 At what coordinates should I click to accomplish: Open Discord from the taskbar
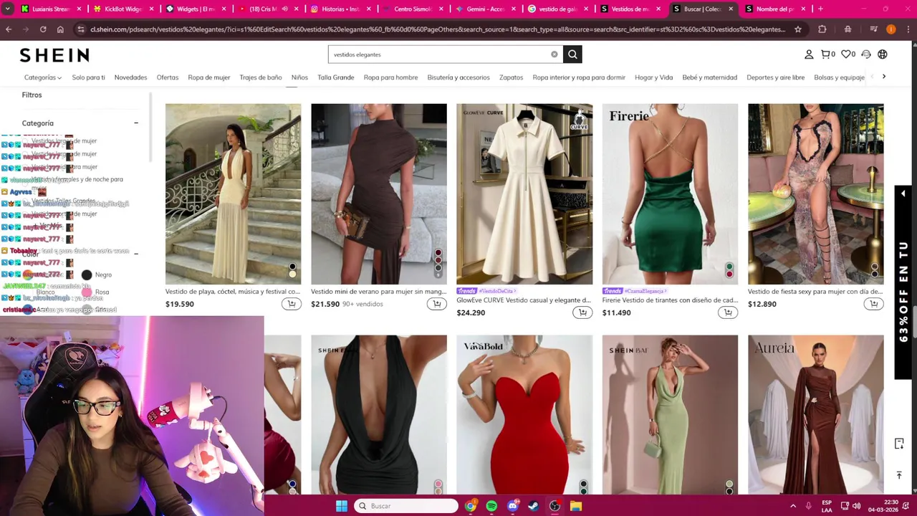pyautogui.click(x=512, y=506)
